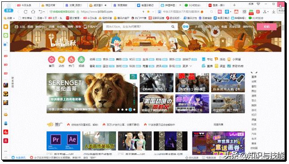Screen dimensions: 289x164
Task: Click the 历史记录 link in header
Action: [x=235, y=27]
